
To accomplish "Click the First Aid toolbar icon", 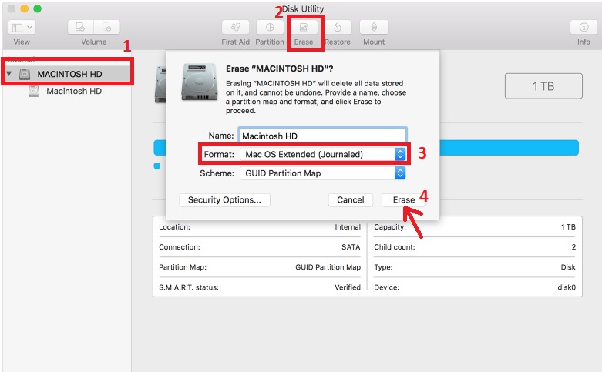I will [234, 27].
